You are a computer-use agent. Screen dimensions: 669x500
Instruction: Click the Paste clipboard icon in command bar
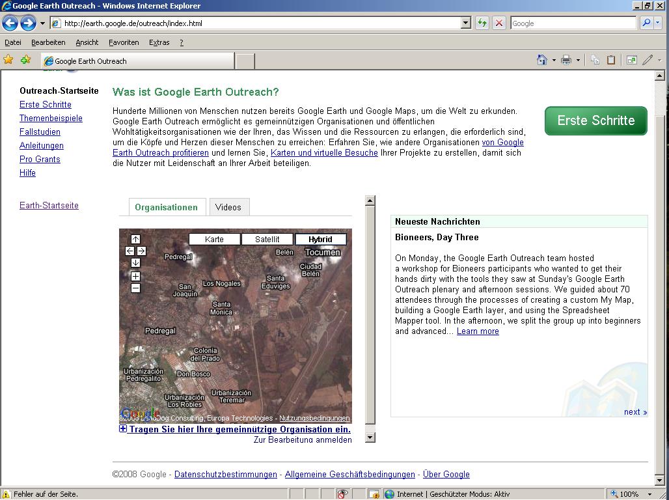[x=611, y=60]
